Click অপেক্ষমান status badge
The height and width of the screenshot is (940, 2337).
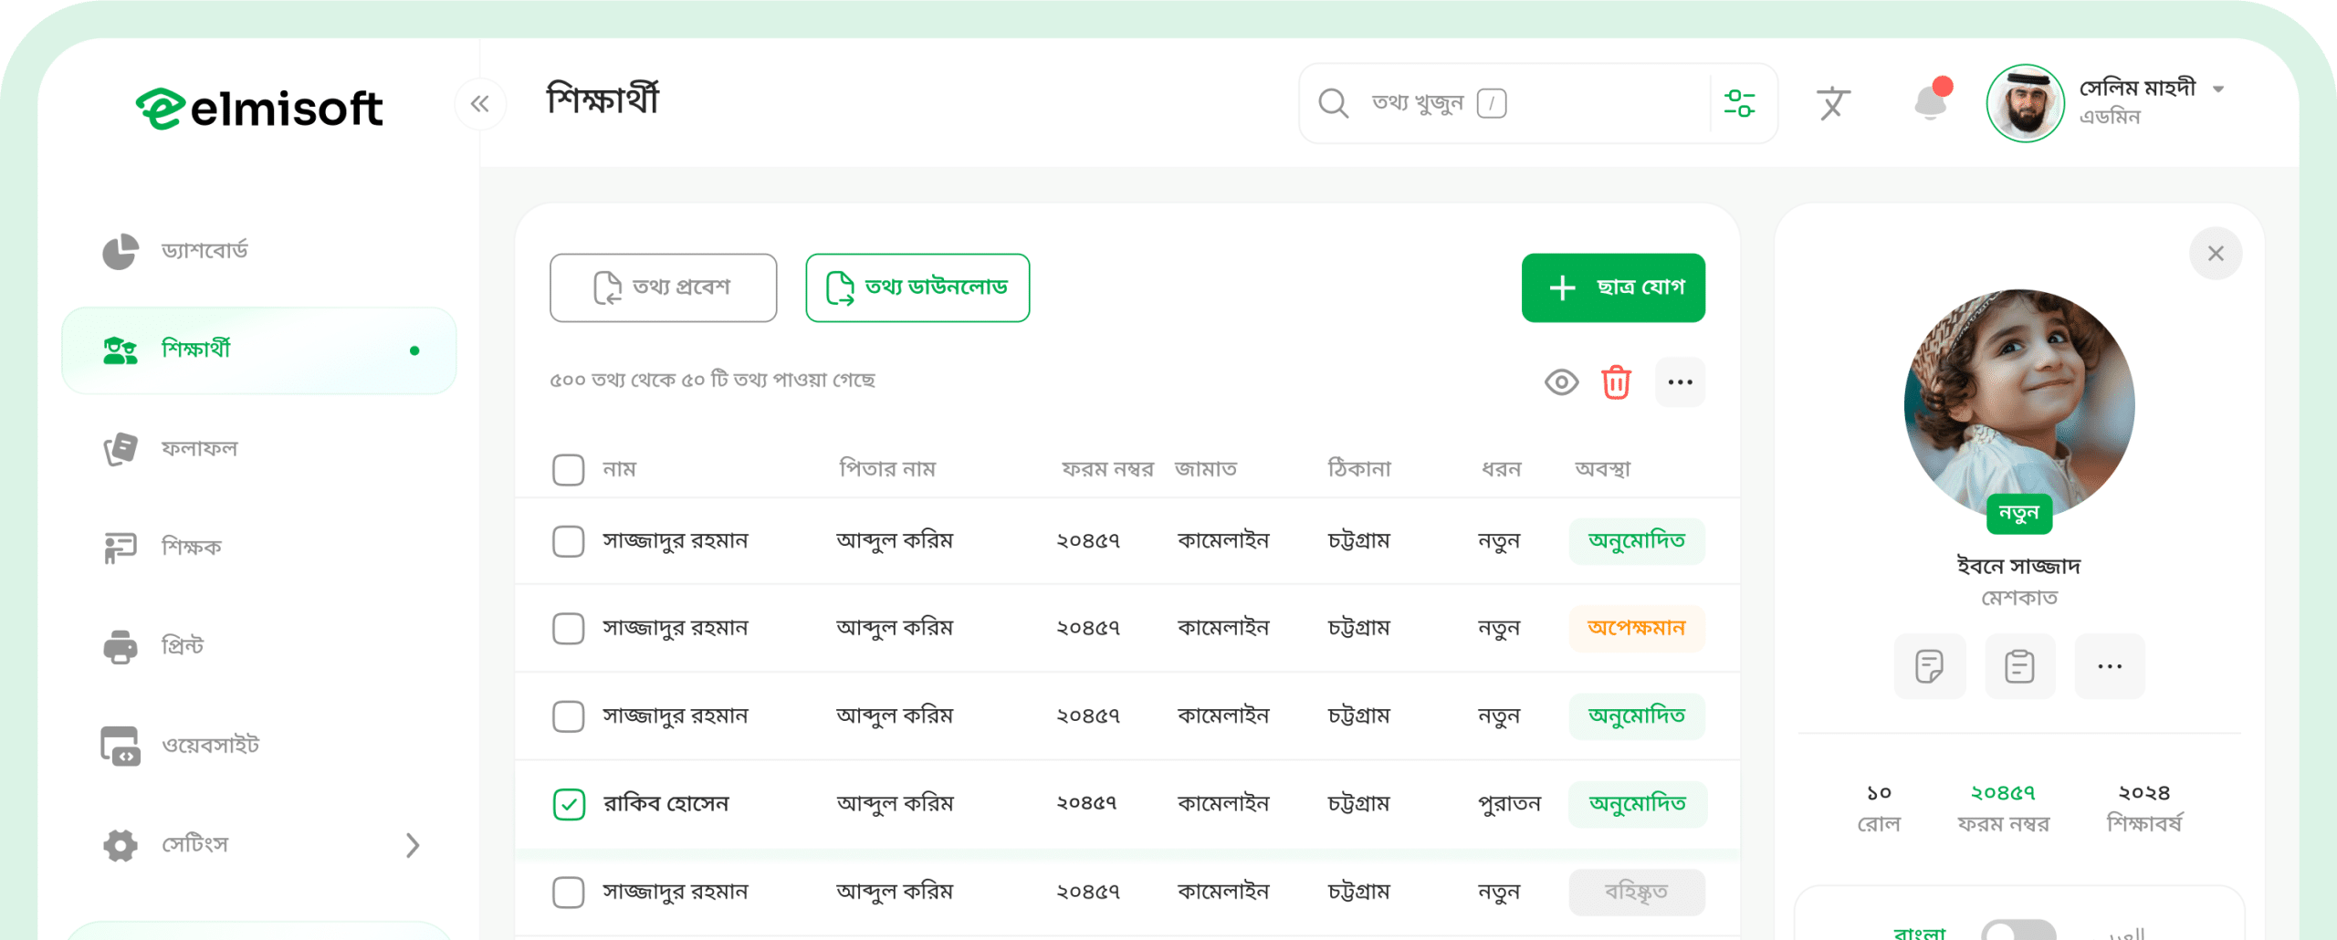(x=1637, y=629)
